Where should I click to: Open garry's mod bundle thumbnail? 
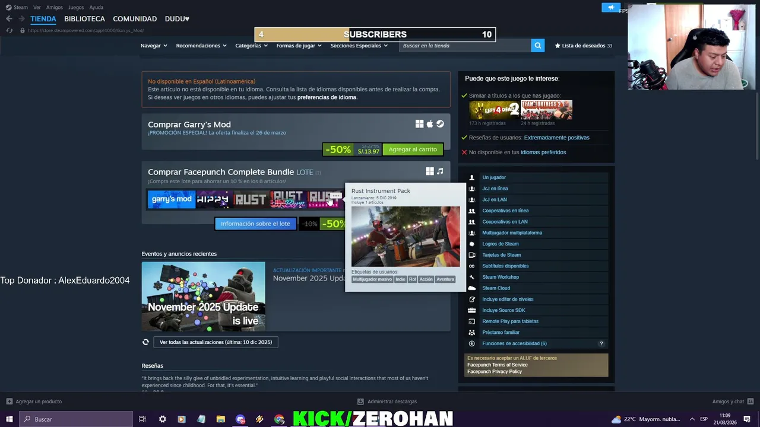pos(172,199)
